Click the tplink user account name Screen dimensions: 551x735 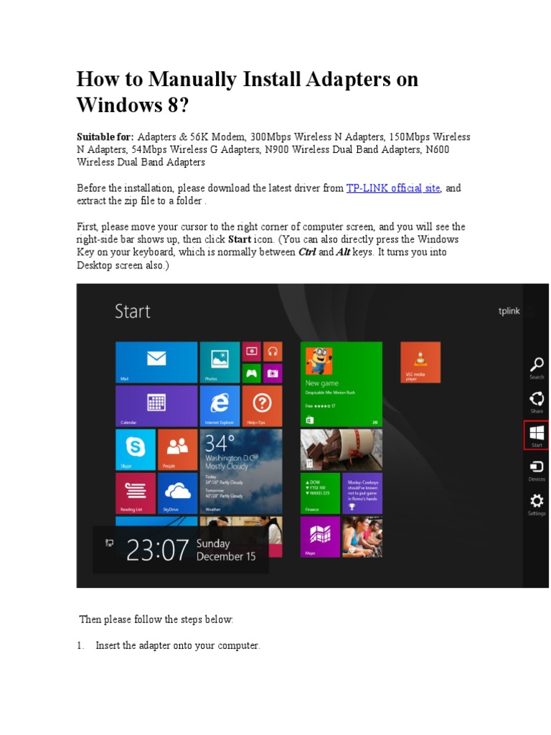[509, 311]
